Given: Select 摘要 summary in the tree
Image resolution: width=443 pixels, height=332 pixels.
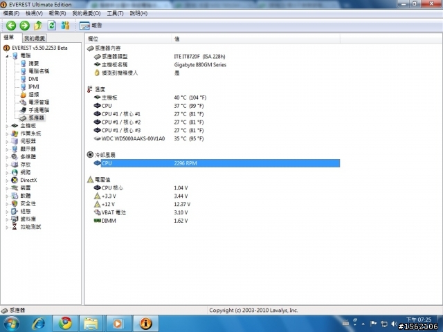Looking at the screenshot, I should (x=34, y=64).
